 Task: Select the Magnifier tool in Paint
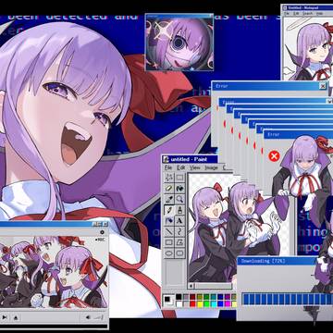tap(179, 199)
